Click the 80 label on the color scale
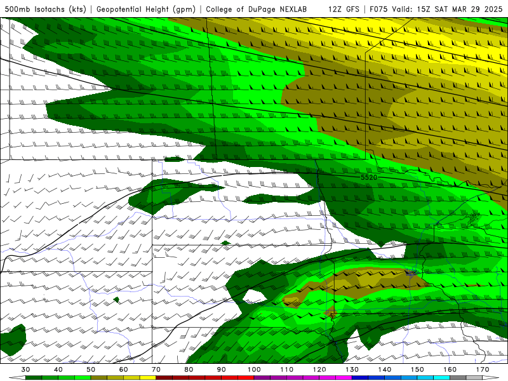Screen dimensions: 508x381 point(189,370)
